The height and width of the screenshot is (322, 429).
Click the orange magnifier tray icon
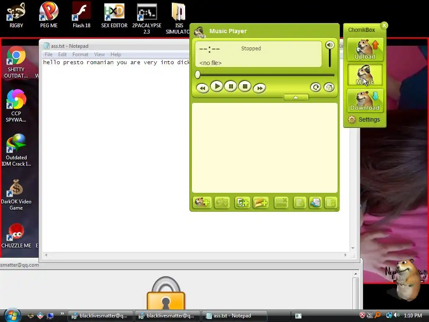coord(377,315)
